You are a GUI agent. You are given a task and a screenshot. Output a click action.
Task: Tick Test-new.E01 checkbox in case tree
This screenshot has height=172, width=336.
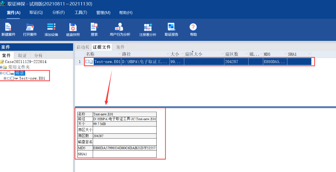[x=12, y=78]
